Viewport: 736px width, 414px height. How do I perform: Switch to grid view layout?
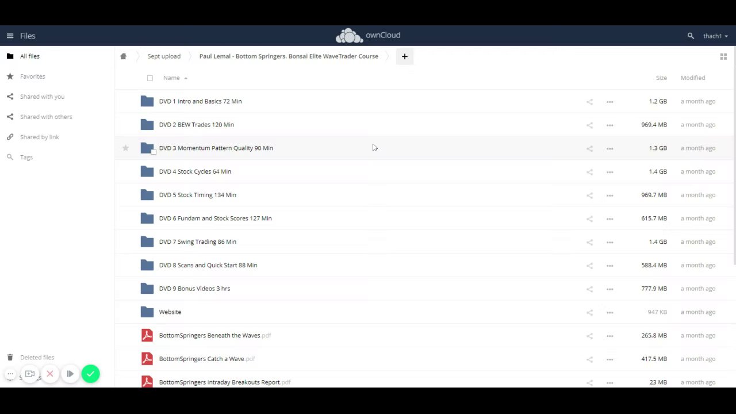723,56
